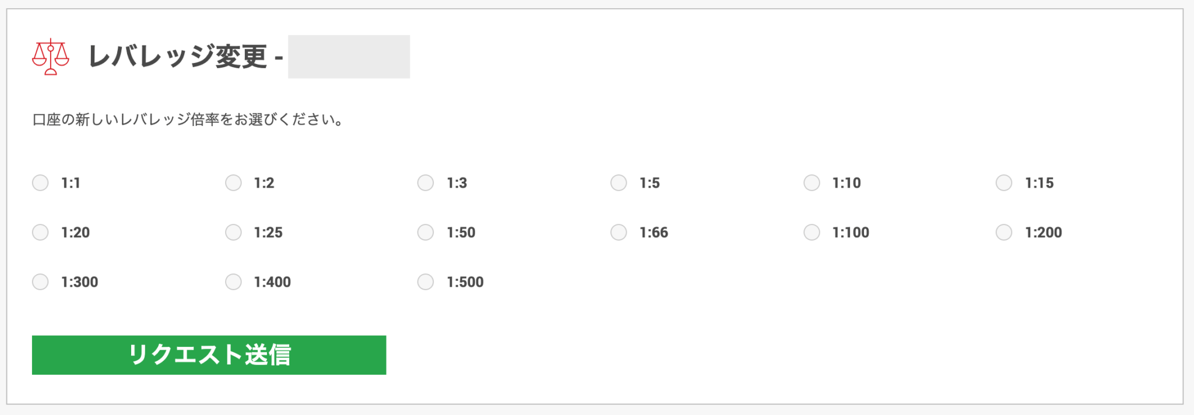The height and width of the screenshot is (415, 1194).
Task: Click the greyed-out account number field
Action: [349, 57]
